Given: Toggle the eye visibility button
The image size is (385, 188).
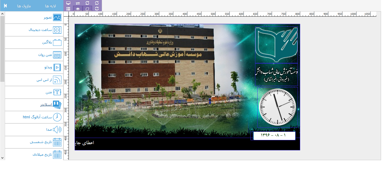Looking at the screenshot, I should point(78,9).
